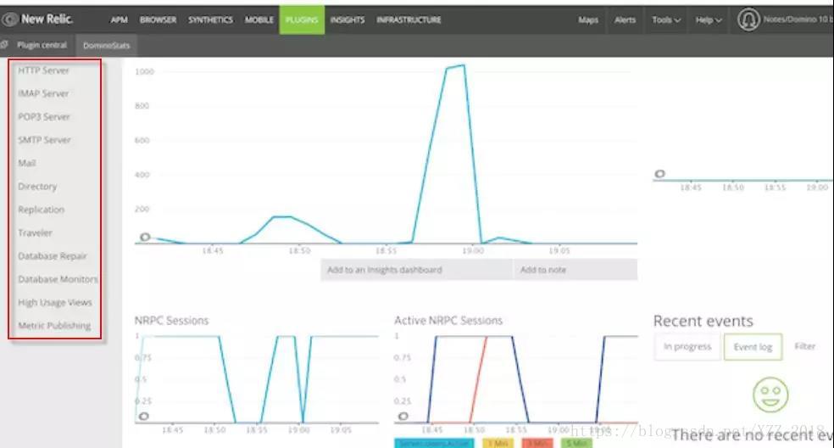The height and width of the screenshot is (448, 834).
Task: Click the circle marker on the top-right chart
Action: (x=659, y=174)
